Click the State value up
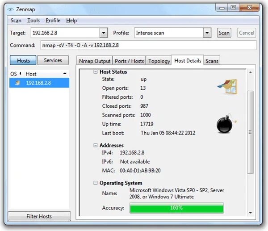Image resolution: width=268 pixels, height=231 pixels. (143, 79)
